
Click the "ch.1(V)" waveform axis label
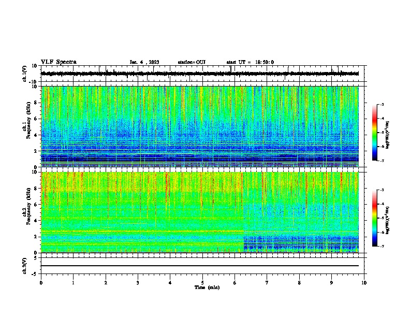tap(25, 74)
